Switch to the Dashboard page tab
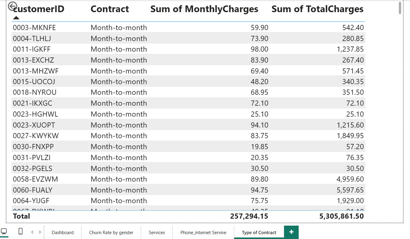The image size is (410, 239). point(63,232)
